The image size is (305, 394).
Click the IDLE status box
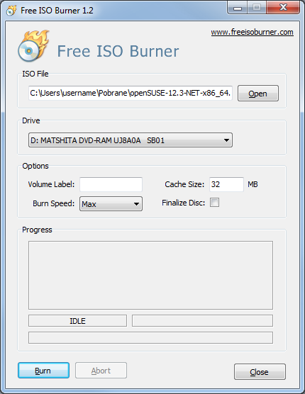pyautogui.click(x=77, y=321)
